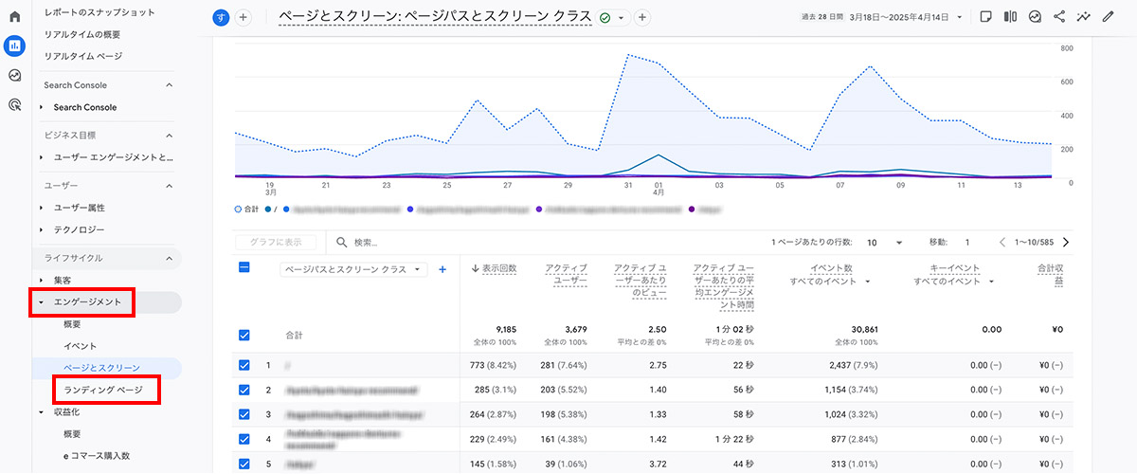Toggle the checkbox for table row 3
The width and height of the screenshot is (1137, 474).
pos(244,414)
